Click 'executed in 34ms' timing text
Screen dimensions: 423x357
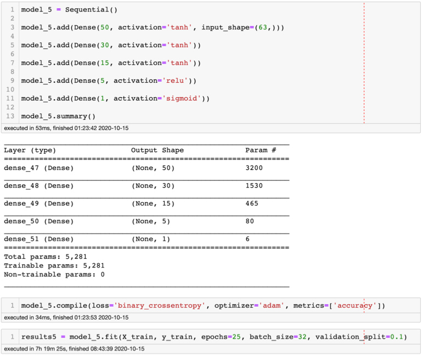66,318
